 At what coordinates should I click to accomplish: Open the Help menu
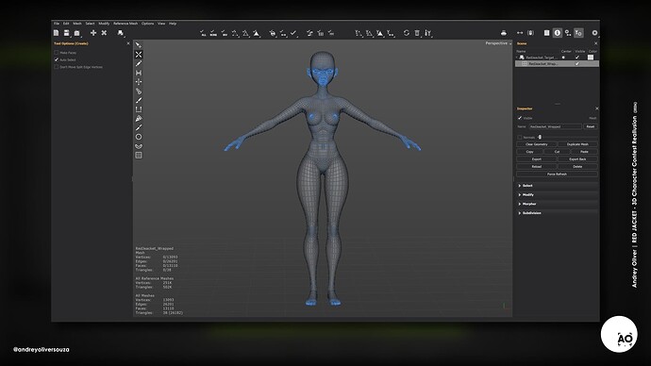[173, 24]
